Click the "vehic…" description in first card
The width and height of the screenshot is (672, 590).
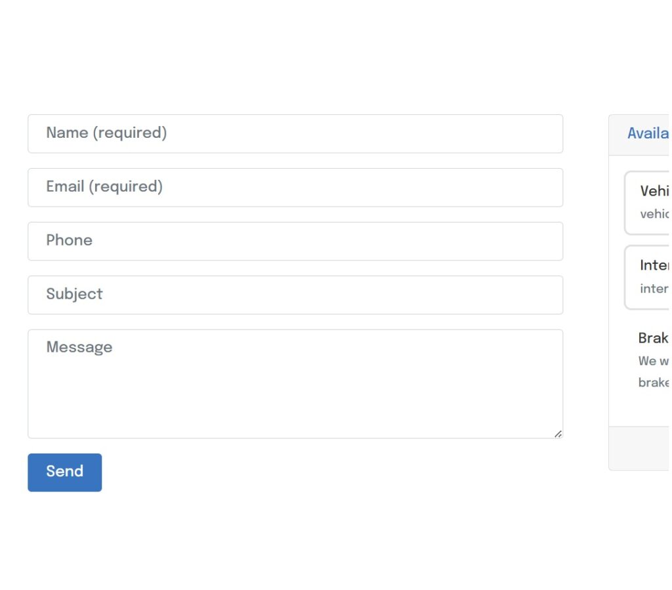pyautogui.click(x=654, y=214)
